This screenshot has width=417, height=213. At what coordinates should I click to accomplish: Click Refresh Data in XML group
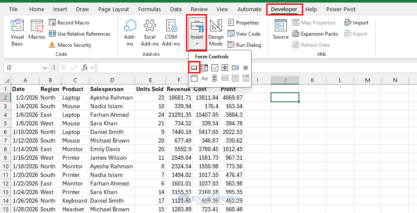tap(311, 45)
